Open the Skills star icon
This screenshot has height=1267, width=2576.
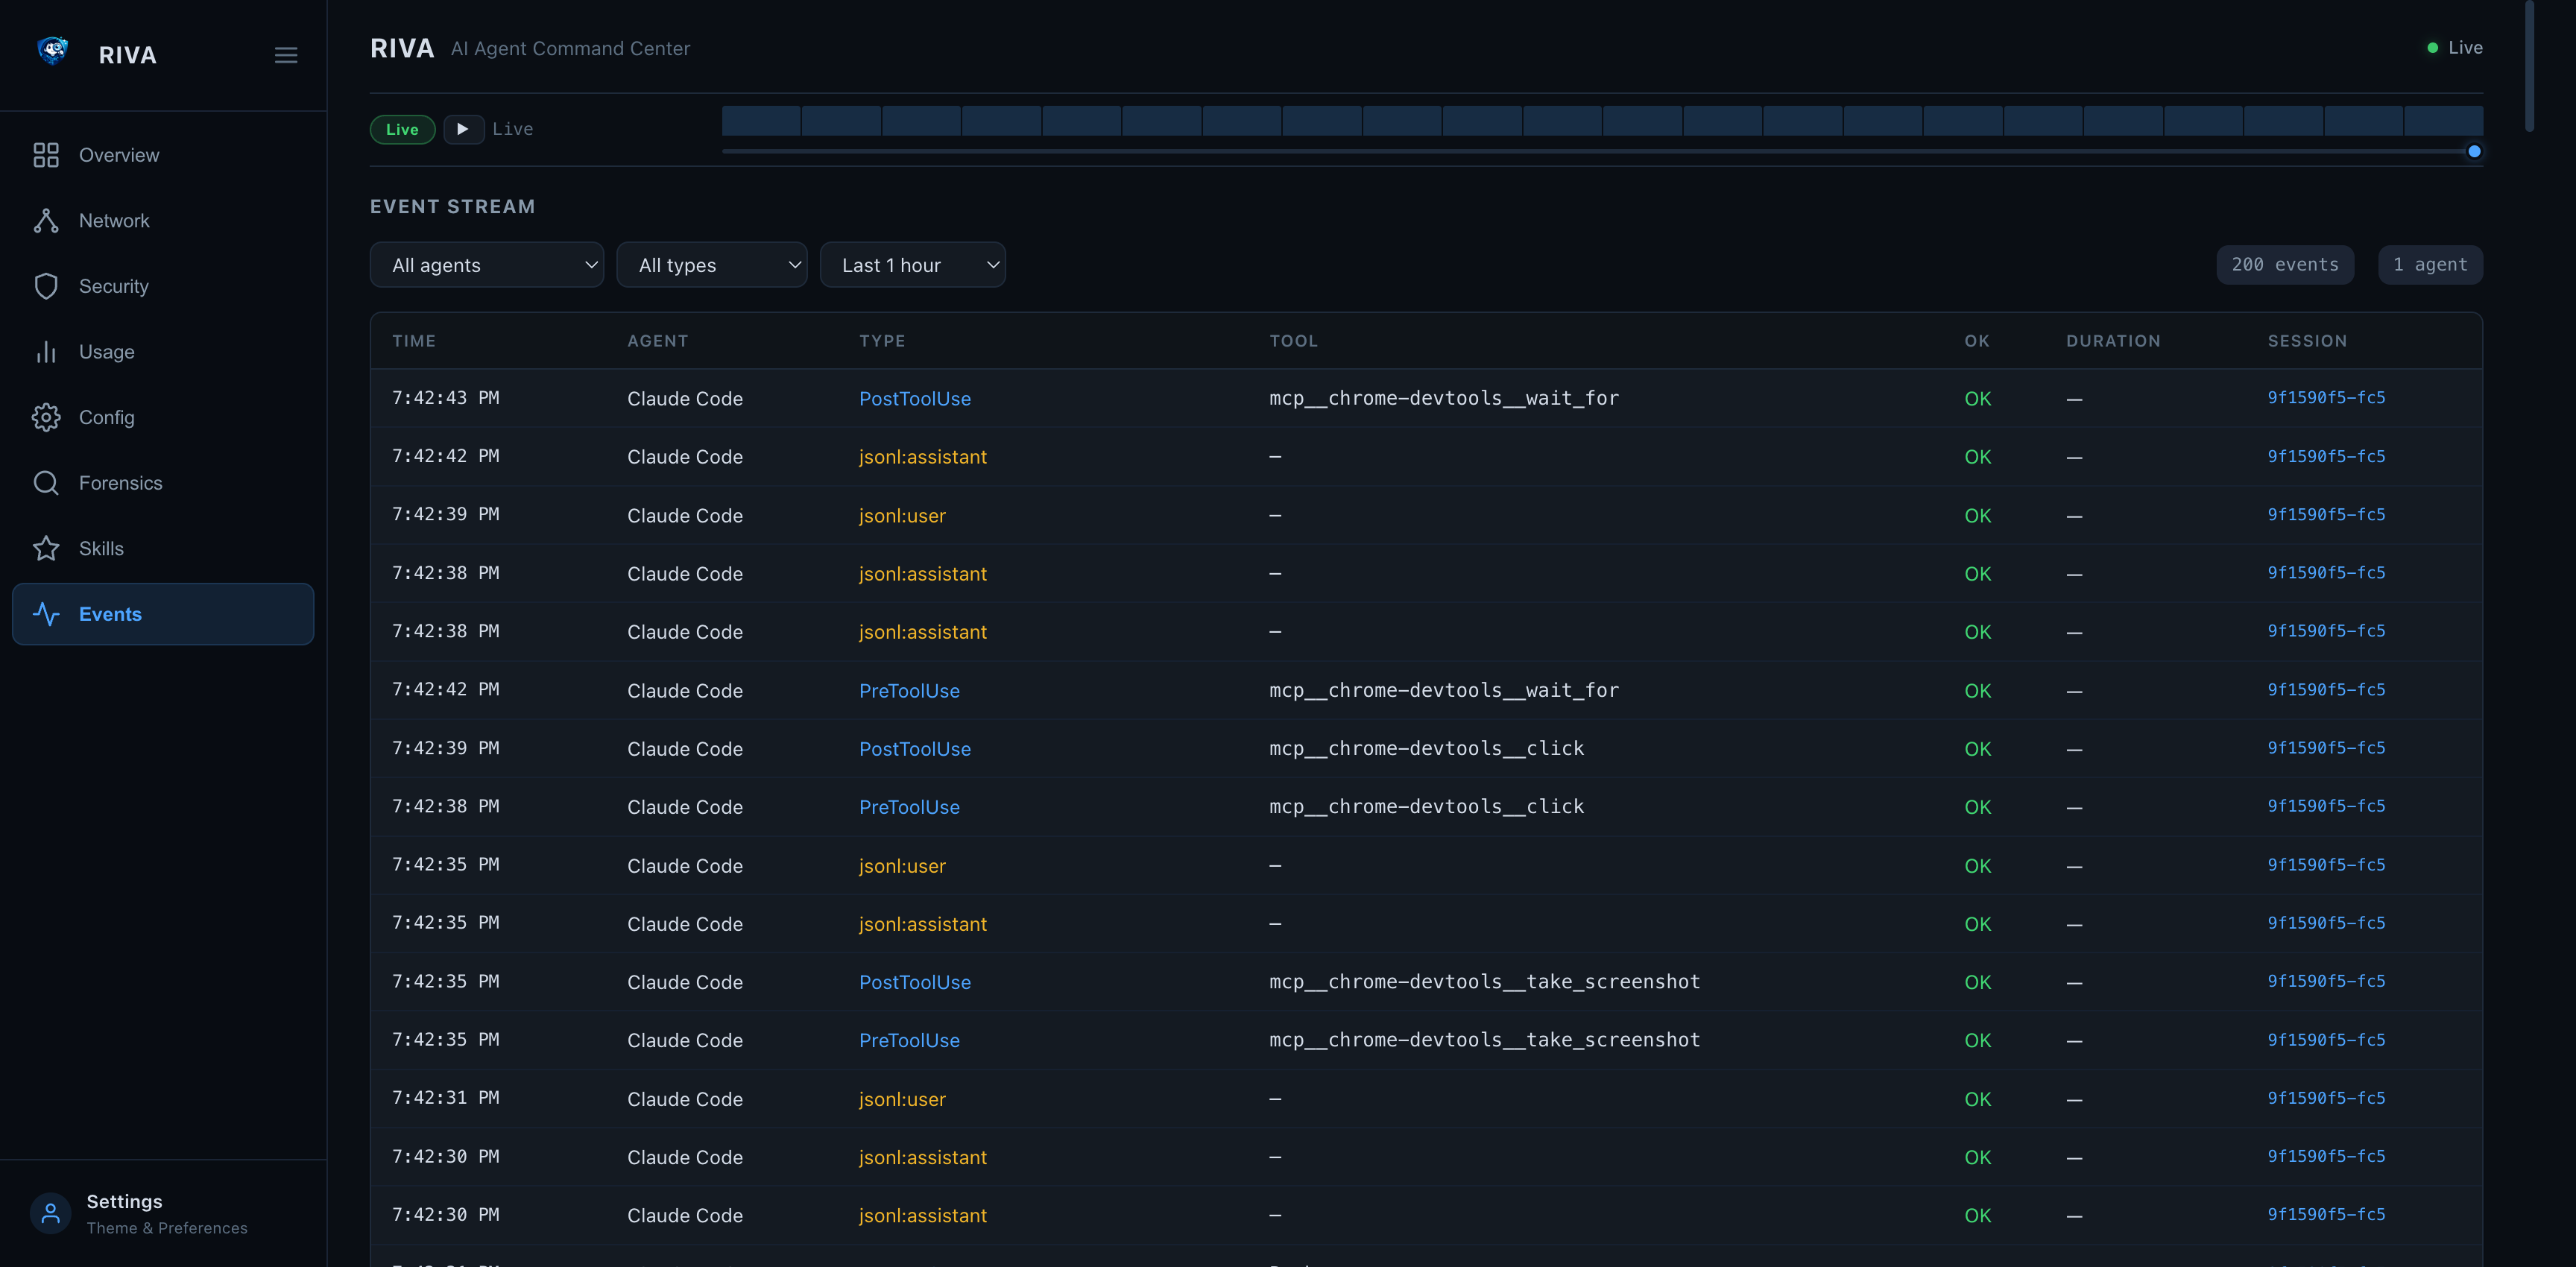tap(46, 549)
